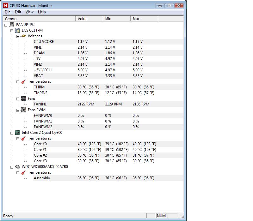The height and width of the screenshot is (221, 253).
Task: Select the Core #1 temperature row
Action: 108,150
